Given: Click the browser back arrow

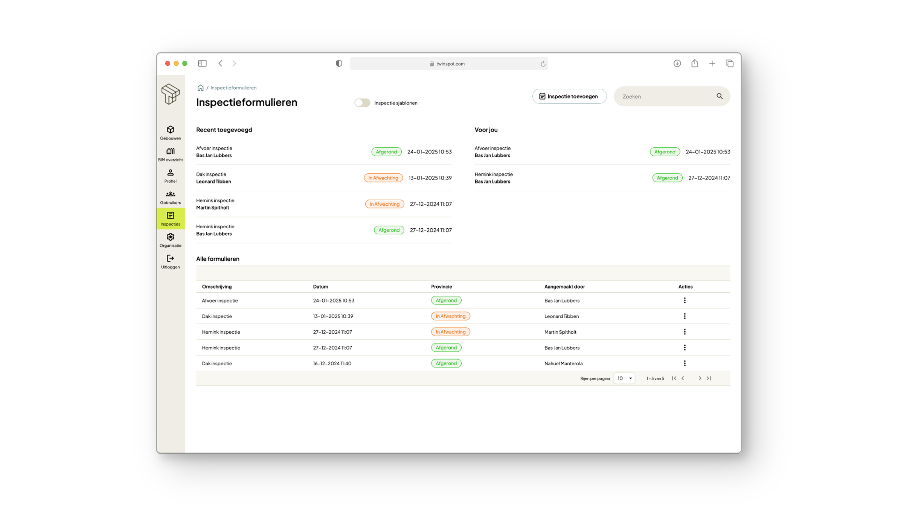Looking at the screenshot, I should pyautogui.click(x=220, y=63).
